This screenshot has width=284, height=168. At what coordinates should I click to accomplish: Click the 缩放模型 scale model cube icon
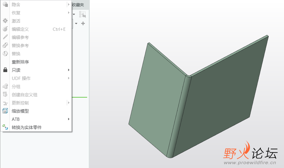[x=5, y=111]
